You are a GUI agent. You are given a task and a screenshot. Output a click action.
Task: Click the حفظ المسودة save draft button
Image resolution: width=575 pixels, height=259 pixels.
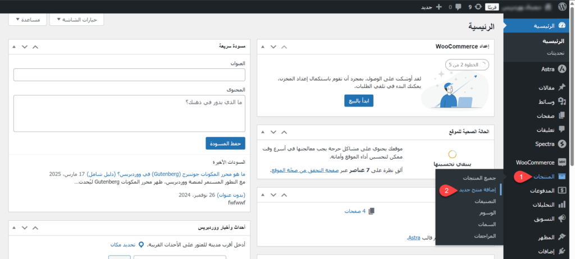click(225, 144)
